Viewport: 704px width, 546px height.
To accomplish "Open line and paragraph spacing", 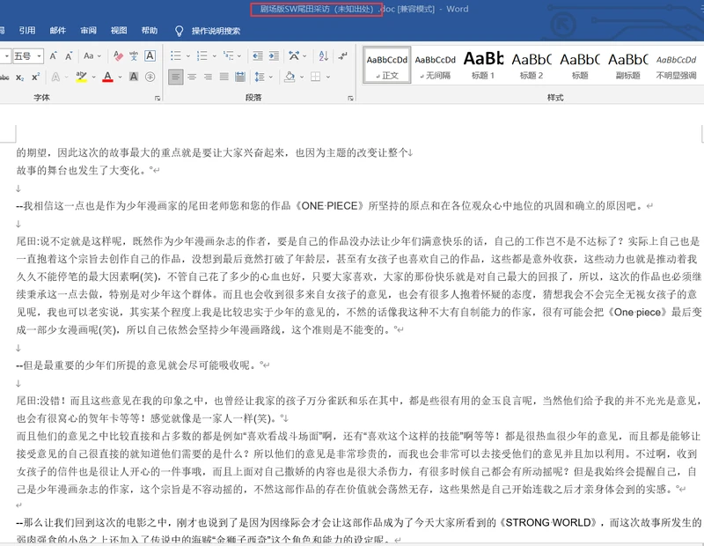I will point(260,77).
